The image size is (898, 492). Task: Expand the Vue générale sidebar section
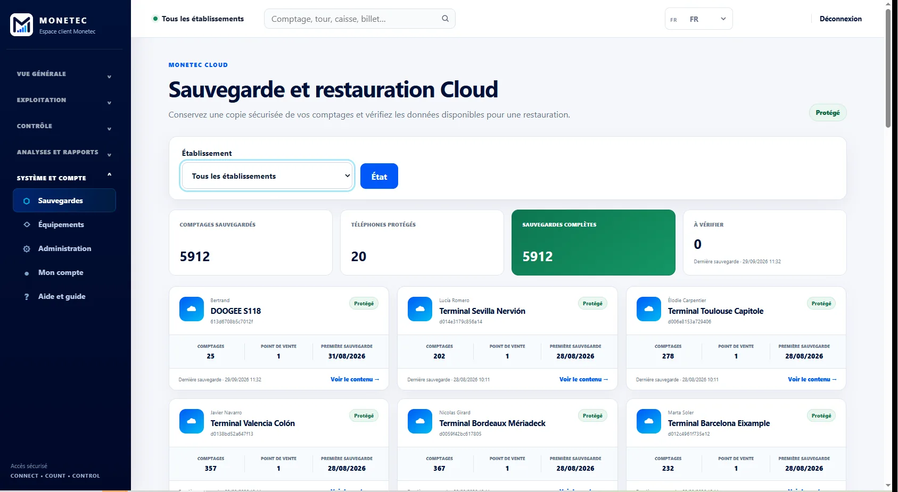[x=65, y=74]
